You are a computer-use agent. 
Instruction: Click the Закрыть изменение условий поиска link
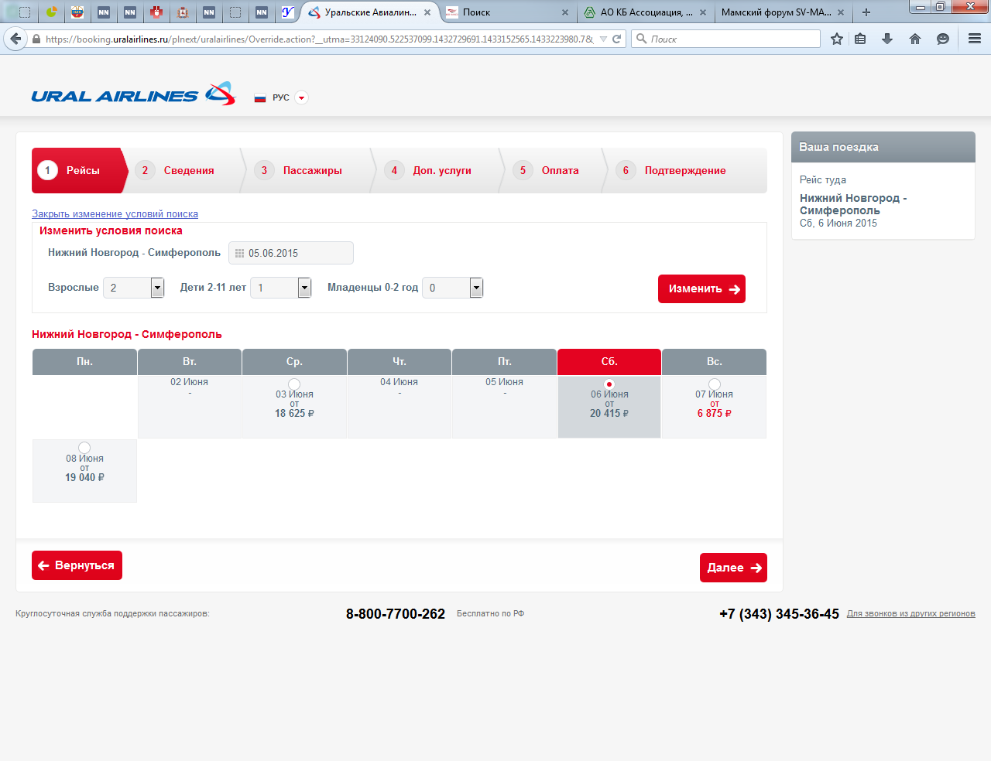tap(115, 214)
